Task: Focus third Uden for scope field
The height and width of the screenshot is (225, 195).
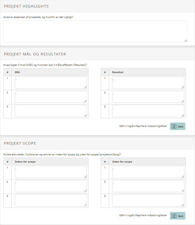Action: pos(148,200)
